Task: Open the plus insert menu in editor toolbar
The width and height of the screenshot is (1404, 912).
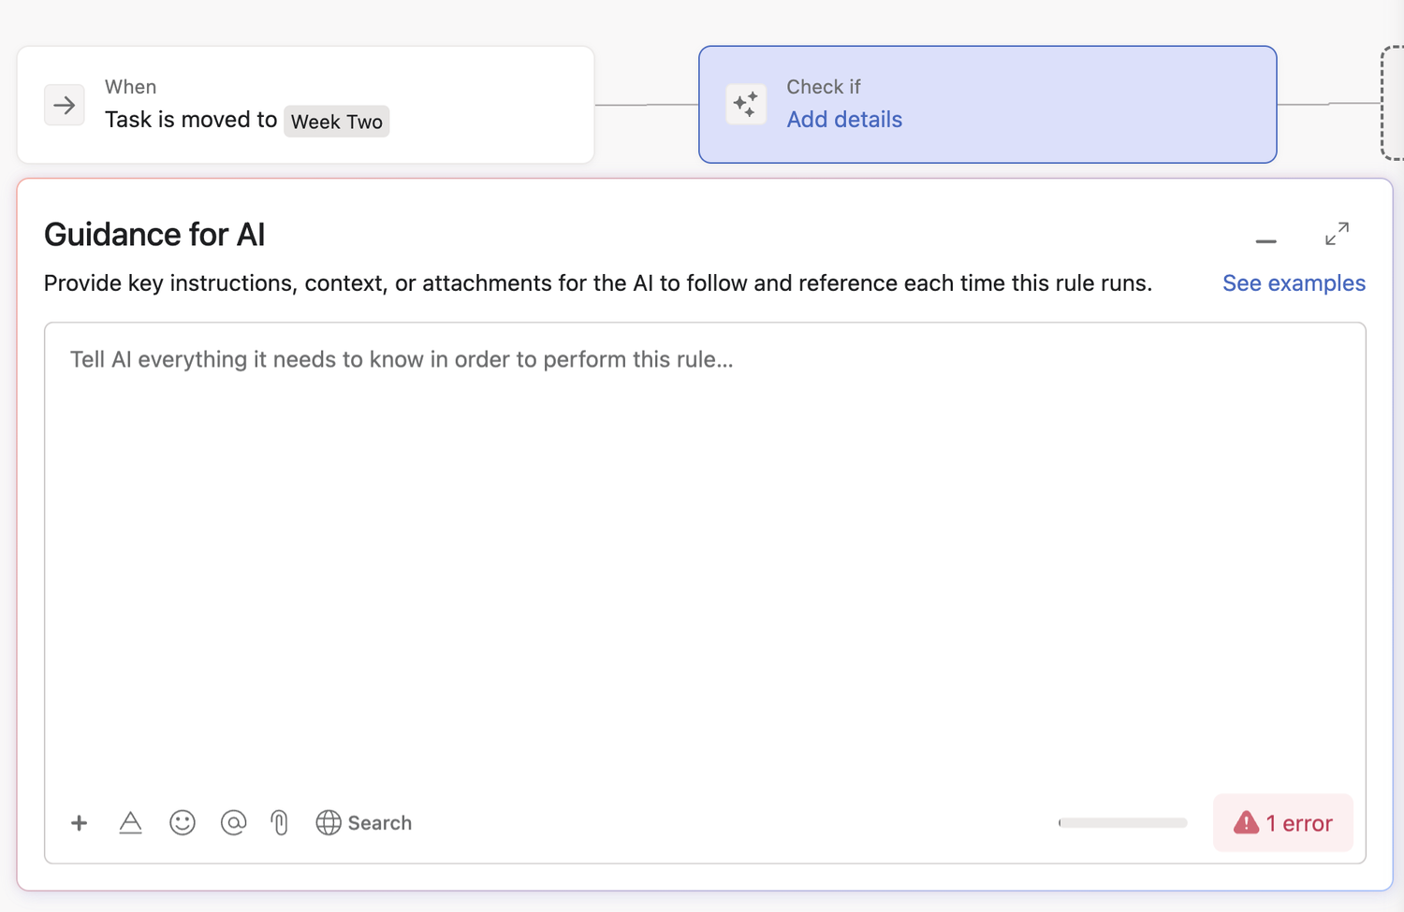Action: tap(80, 823)
